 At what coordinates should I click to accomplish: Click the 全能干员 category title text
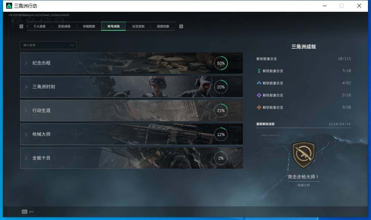[x=41, y=158]
